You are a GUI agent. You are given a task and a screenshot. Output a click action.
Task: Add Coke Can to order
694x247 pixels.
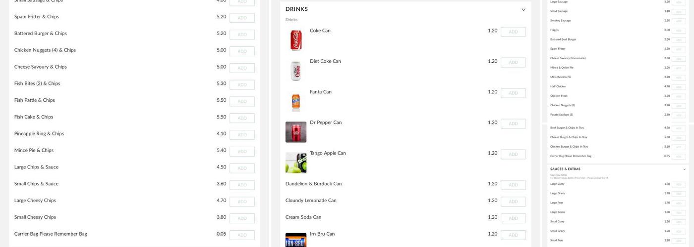point(513,32)
